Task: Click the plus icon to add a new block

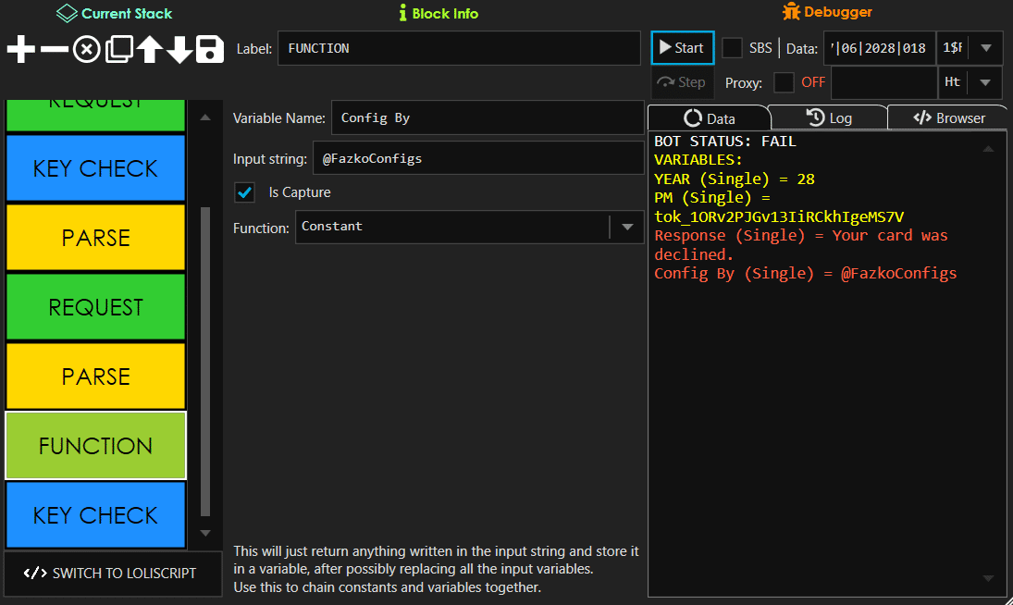Action: 20,48
